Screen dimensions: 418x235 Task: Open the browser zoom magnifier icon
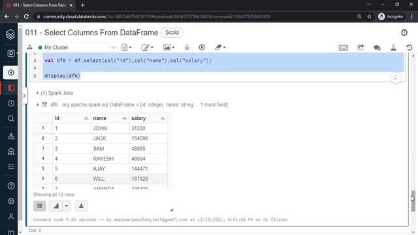point(359,16)
